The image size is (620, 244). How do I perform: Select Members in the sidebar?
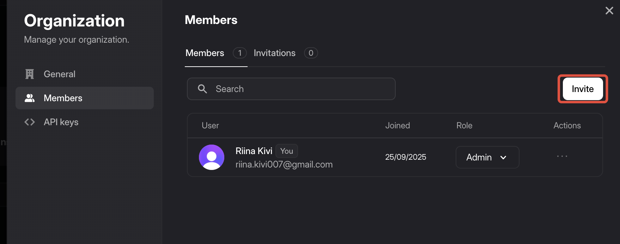63,98
